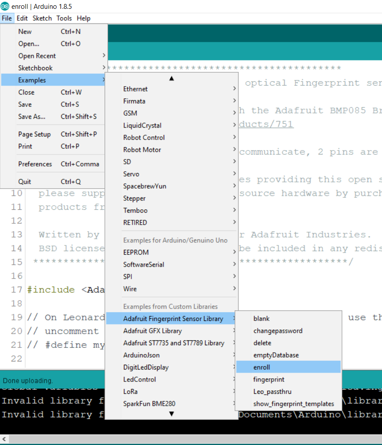Expand SD examples submenu

click(172, 162)
